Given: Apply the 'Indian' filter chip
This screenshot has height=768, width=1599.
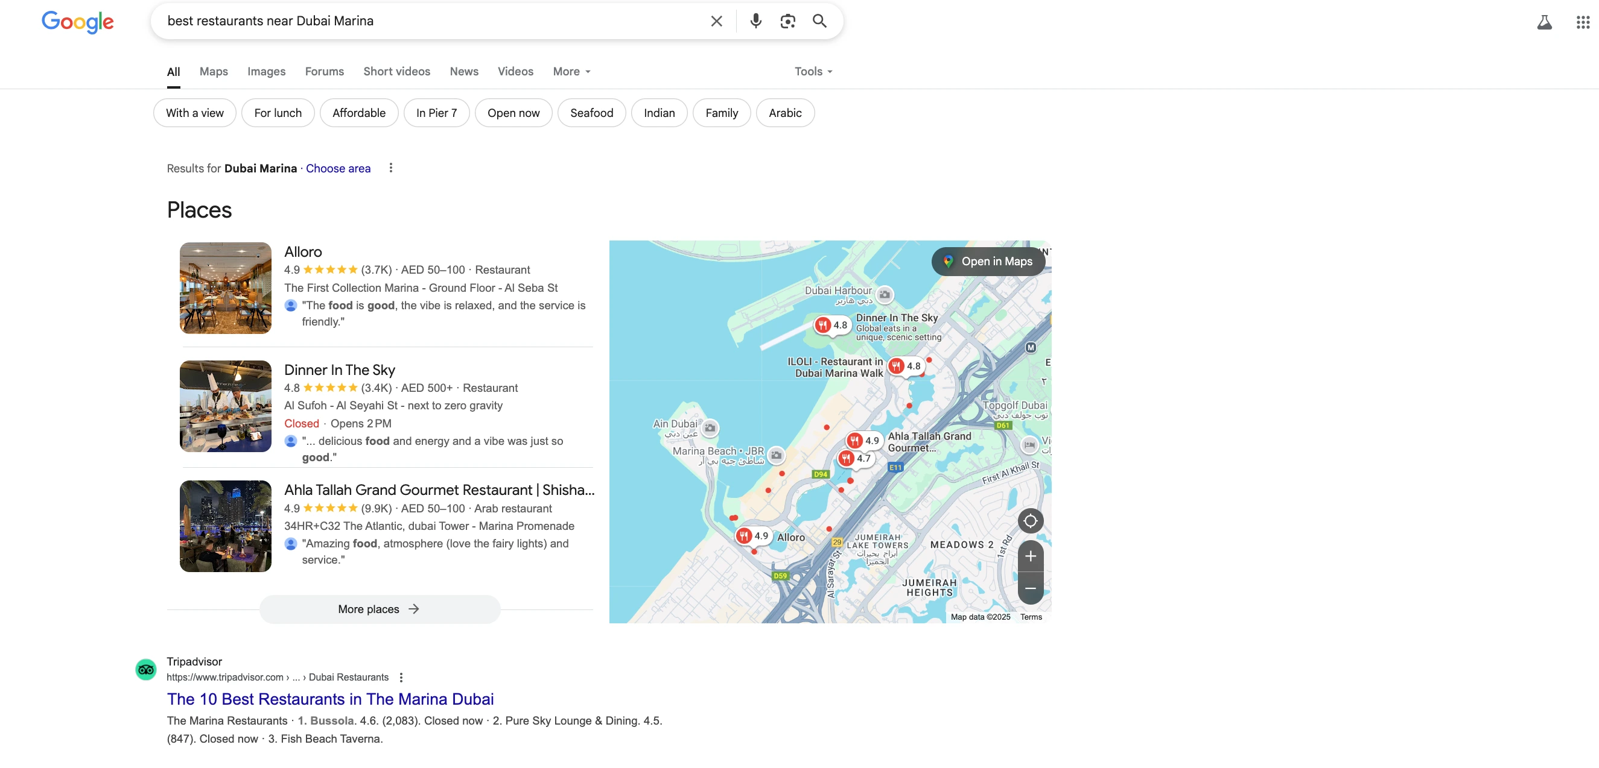Looking at the screenshot, I should pyautogui.click(x=660, y=113).
